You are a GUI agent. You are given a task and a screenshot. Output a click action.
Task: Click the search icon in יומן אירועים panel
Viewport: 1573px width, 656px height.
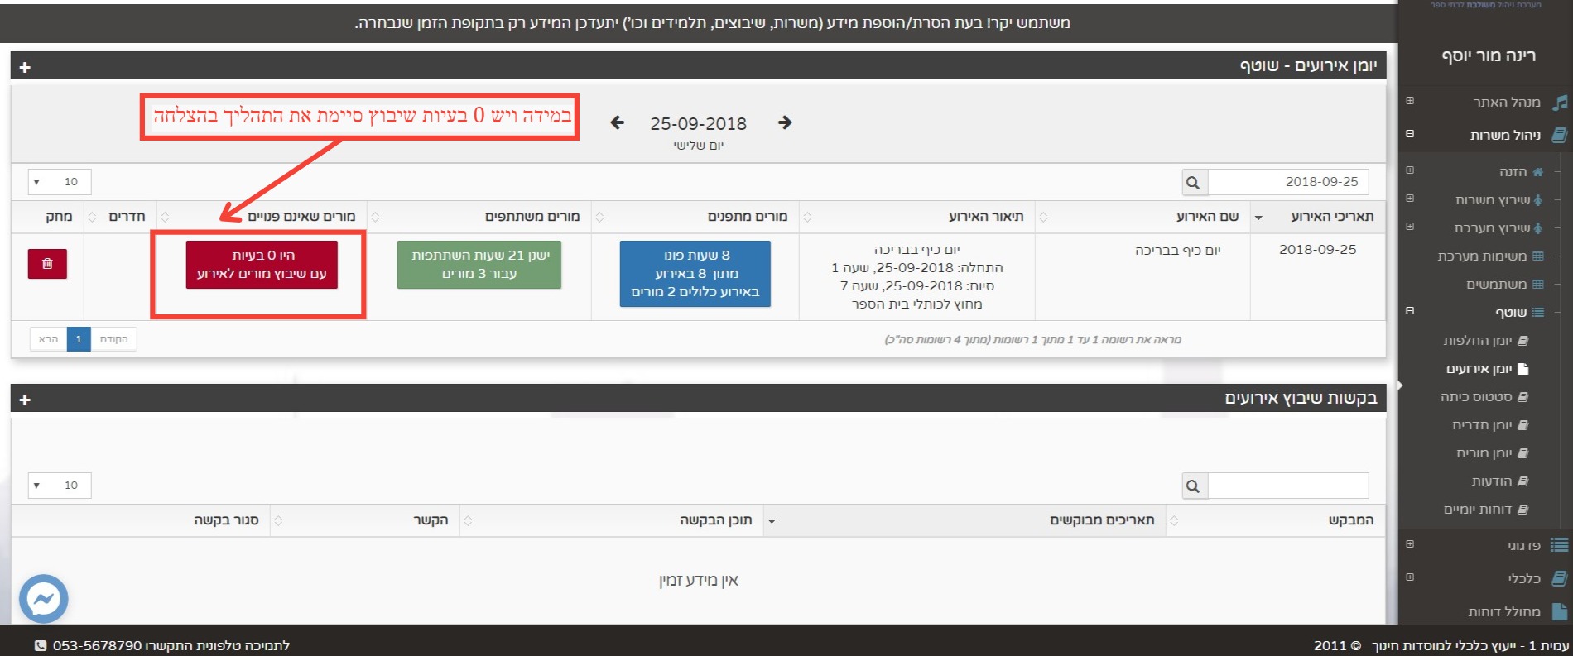(x=1193, y=182)
